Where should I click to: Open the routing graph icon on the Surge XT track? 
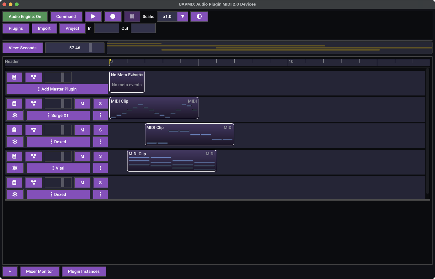click(34, 104)
